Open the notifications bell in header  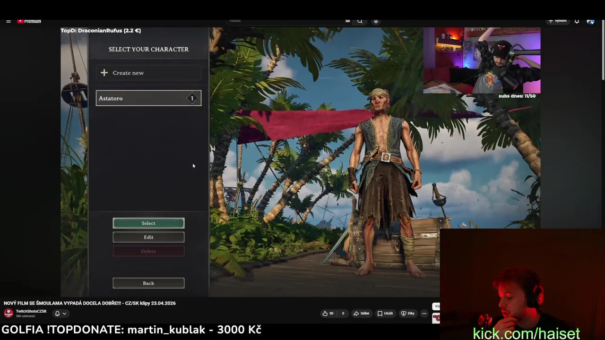tap(577, 21)
